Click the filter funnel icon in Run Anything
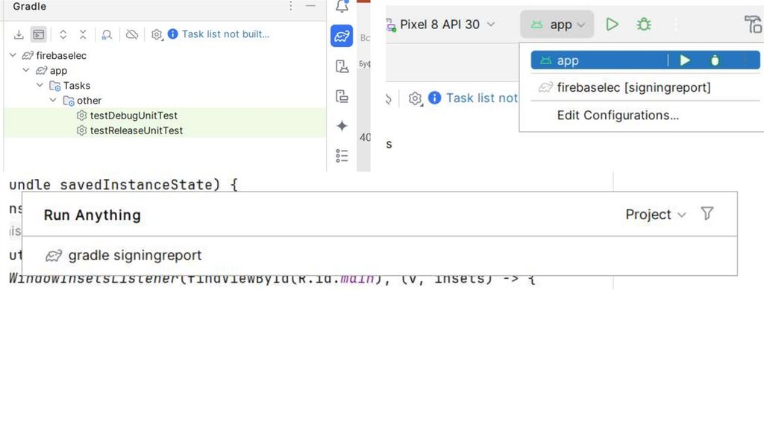Viewport: 764px width, 428px height. click(707, 214)
